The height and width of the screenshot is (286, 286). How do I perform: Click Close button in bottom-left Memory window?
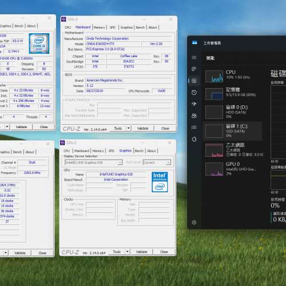tap(42, 253)
